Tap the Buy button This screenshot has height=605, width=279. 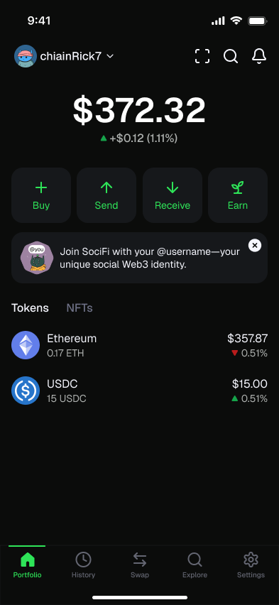click(41, 195)
